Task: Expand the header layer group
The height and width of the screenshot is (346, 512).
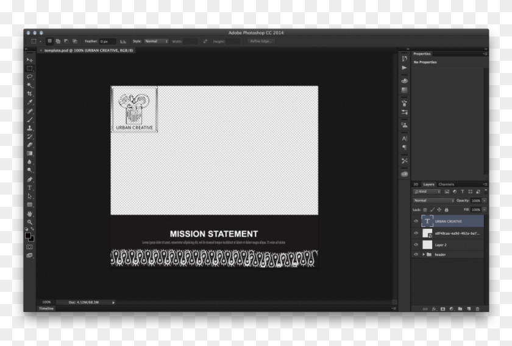Action: 424,254
